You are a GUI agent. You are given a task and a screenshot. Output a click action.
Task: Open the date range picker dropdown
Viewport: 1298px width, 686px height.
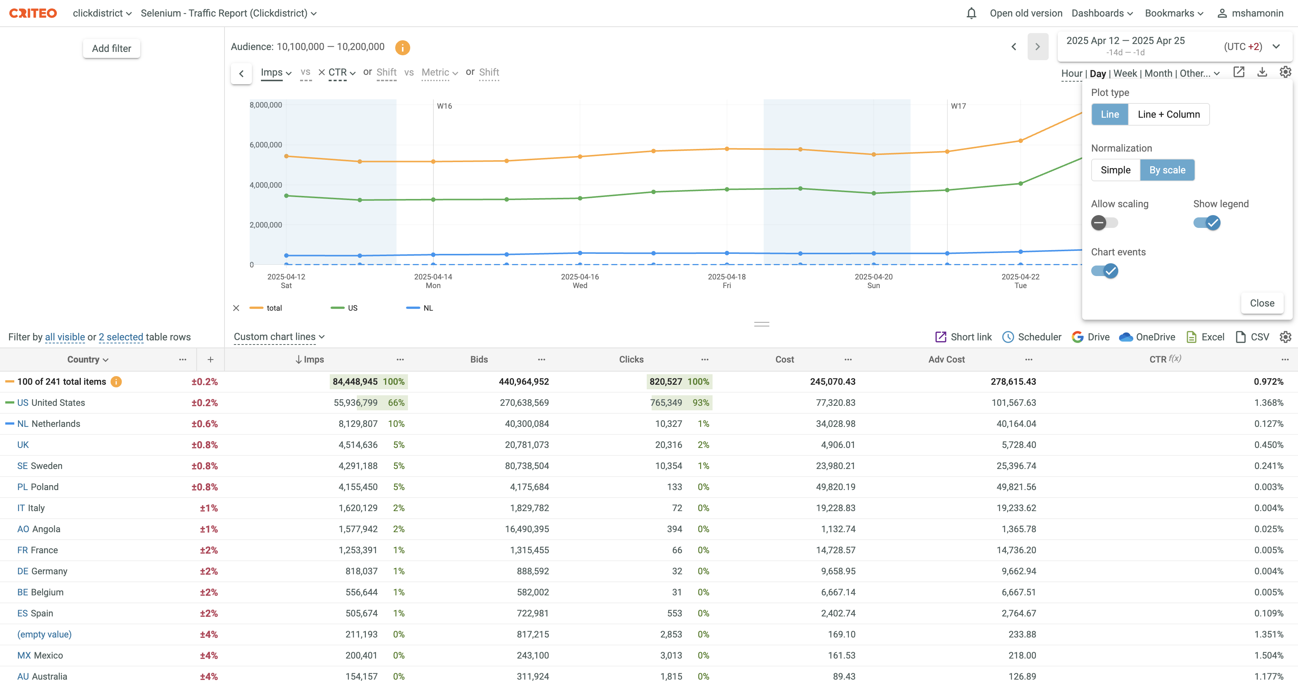(x=1276, y=46)
